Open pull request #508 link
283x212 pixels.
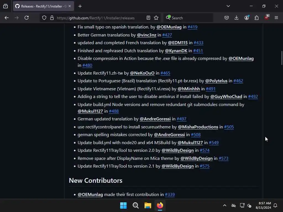click(196, 135)
